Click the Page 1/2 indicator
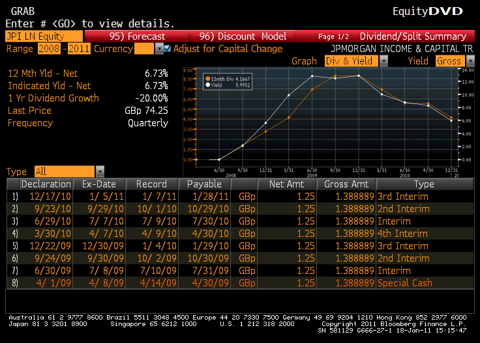 (334, 36)
